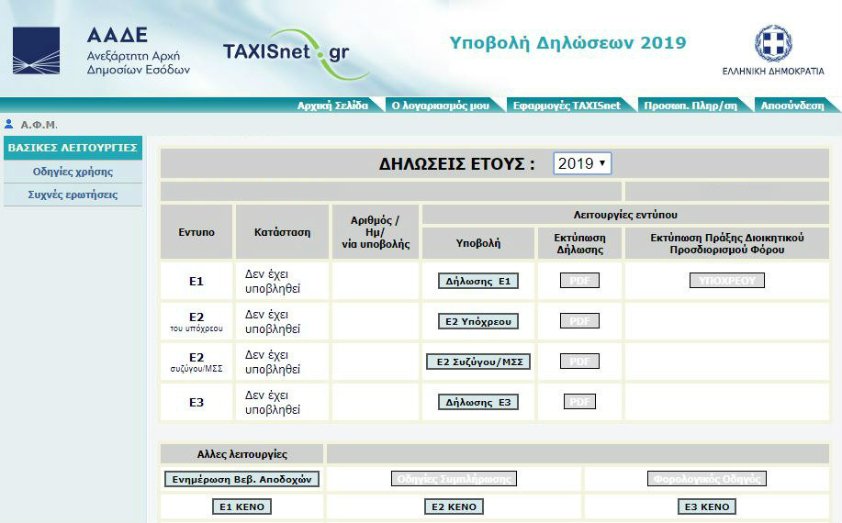Click the Υποβολή column header
Image resolution: width=842 pixels, height=523 pixels.
(x=478, y=243)
